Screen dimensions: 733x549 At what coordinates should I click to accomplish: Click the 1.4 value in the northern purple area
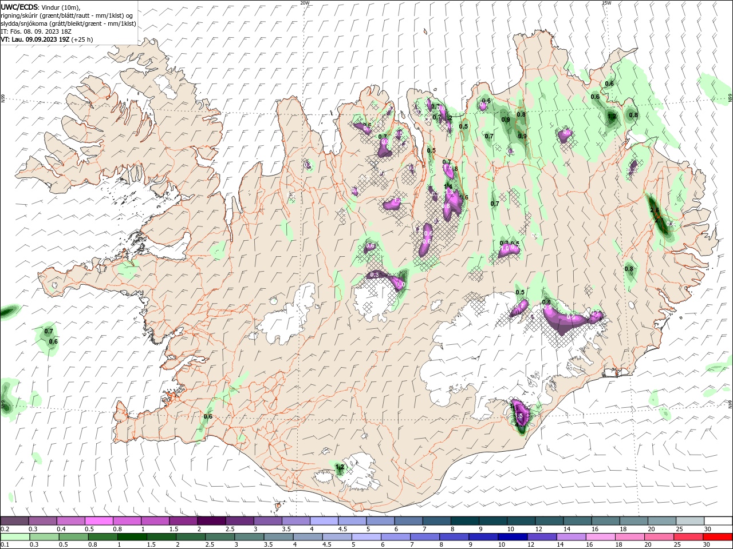(x=448, y=186)
